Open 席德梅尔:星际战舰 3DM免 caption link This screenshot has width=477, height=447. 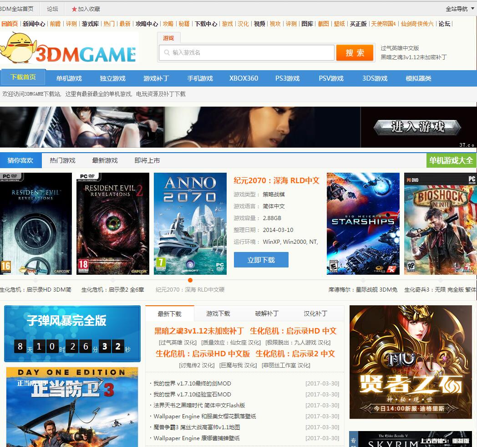coord(363,290)
